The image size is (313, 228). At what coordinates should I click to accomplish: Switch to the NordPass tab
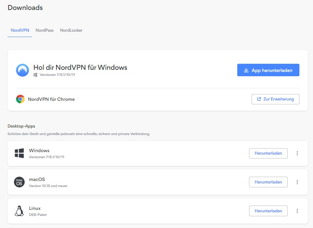pos(45,30)
